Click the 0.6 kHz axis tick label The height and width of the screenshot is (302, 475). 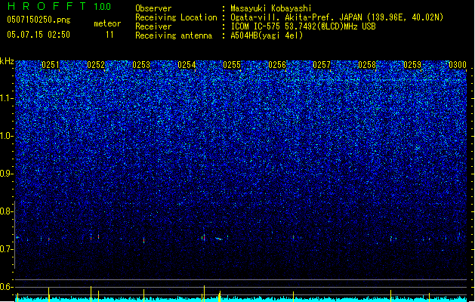tap(6, 287)
